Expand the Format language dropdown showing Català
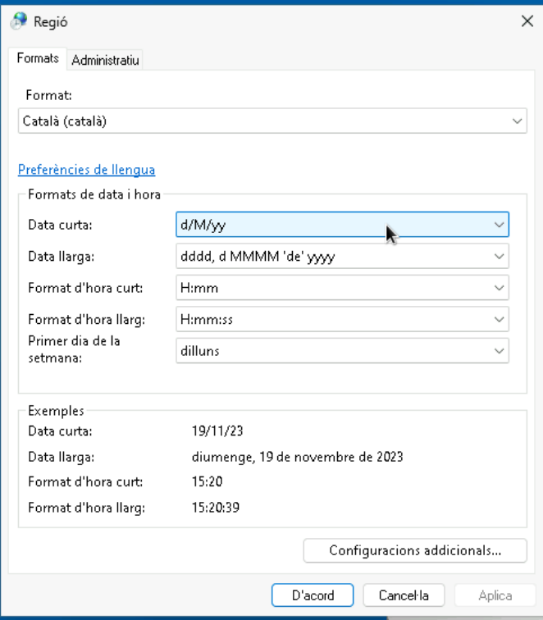 (271, 121)
